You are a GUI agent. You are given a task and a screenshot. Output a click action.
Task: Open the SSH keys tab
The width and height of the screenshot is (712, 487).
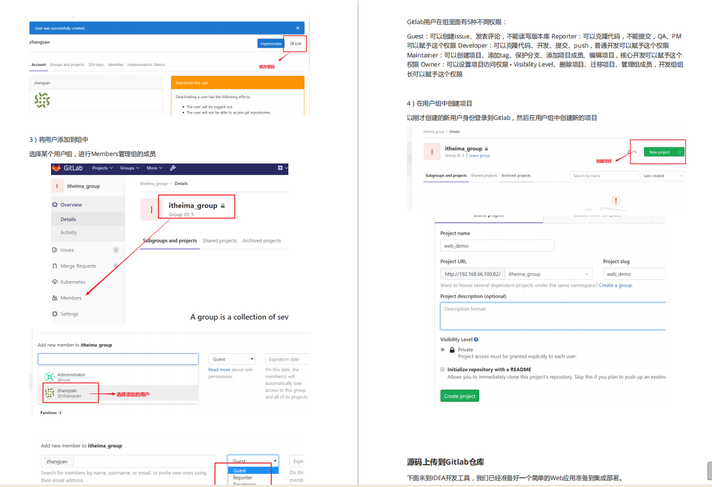[x=95, y=64]
